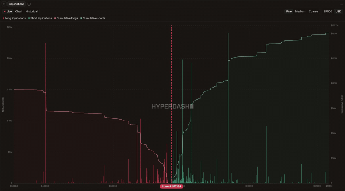Click the $30M cumulative axis label
345x191 pixels.
pyautogui.click(x=333, y=158)
